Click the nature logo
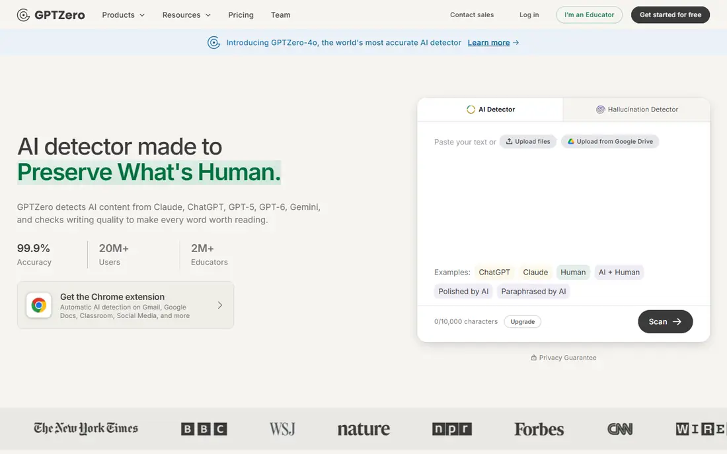 (363, 429)
